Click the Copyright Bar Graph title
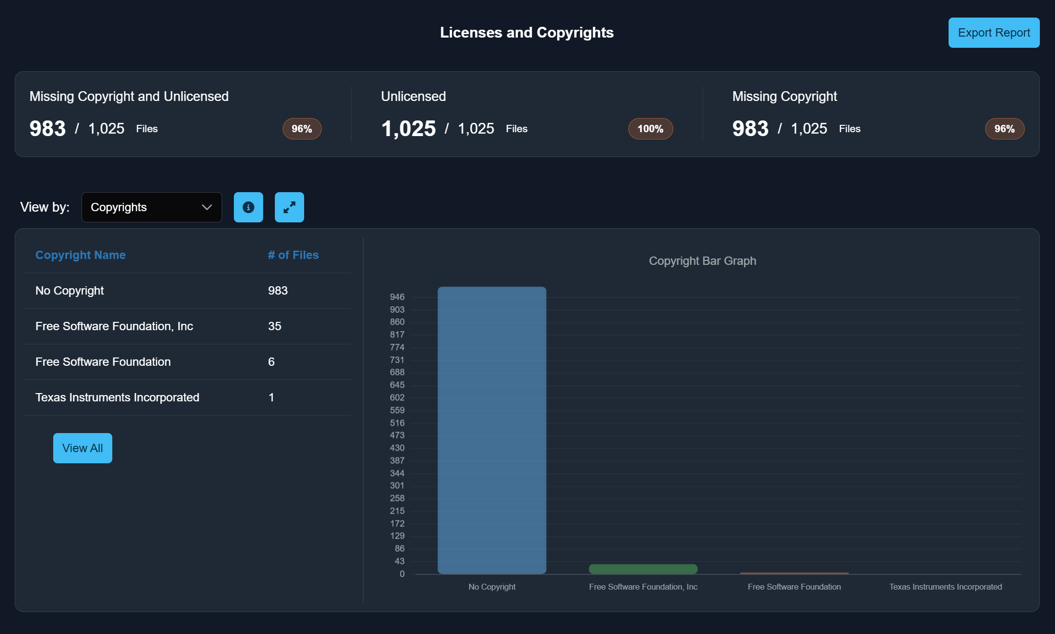 pos(702,261)
